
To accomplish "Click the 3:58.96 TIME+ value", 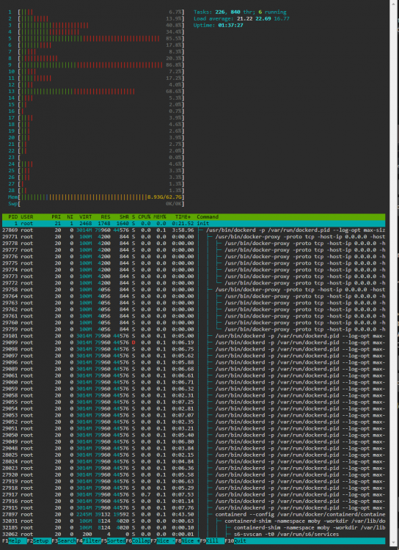I will (x=184, y=230).
